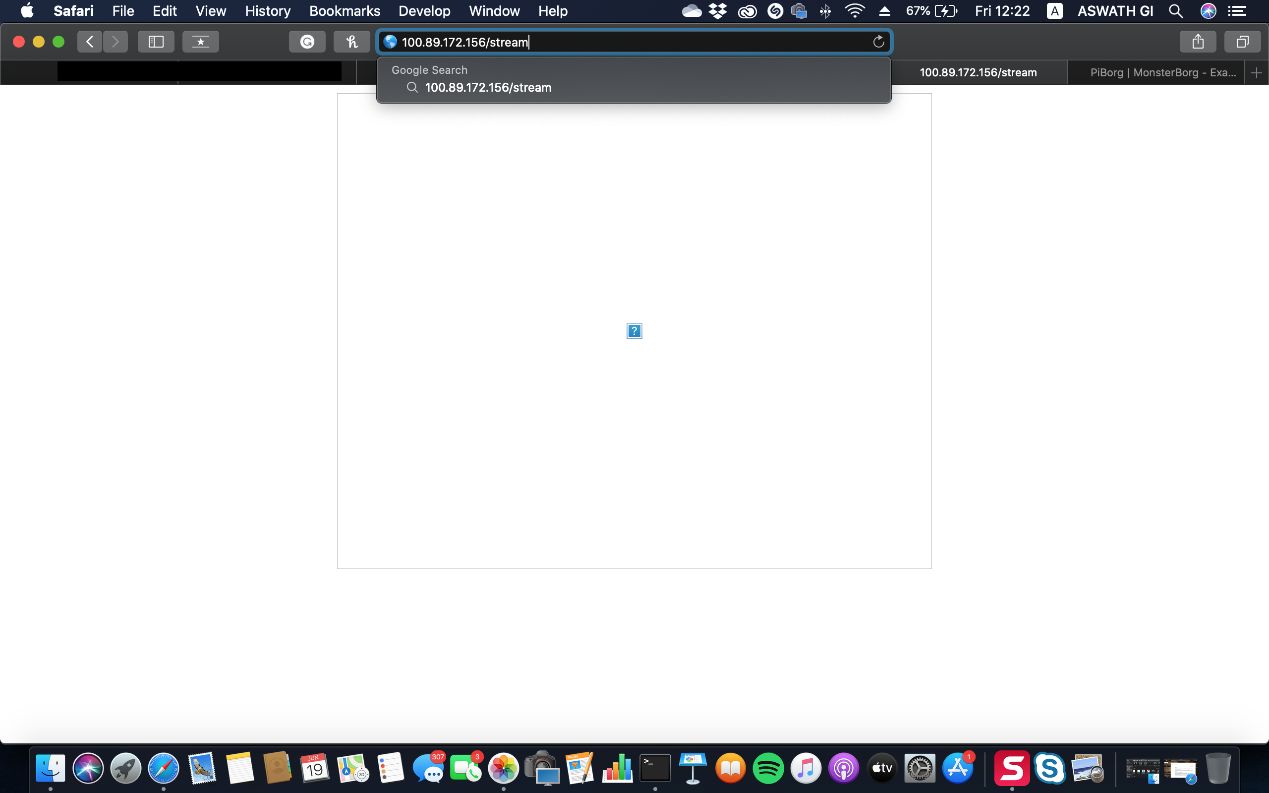Toggle the sidebar with the sidebar button
Image resolution: width=1269 pixels, height=793 pixels.
click(x=156, y=42)
